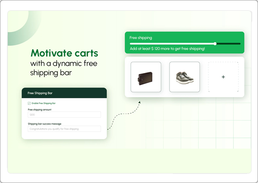
Task: Click the dashed arrow head pointing to cart
Action: [139, 103]
